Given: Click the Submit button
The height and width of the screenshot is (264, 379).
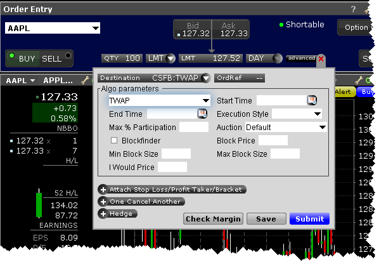Looking at the screenshot, I should point(309,219).
